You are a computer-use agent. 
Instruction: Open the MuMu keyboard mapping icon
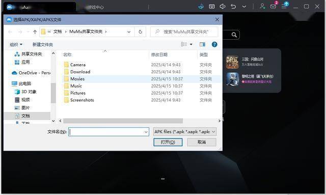click(212, 7)
